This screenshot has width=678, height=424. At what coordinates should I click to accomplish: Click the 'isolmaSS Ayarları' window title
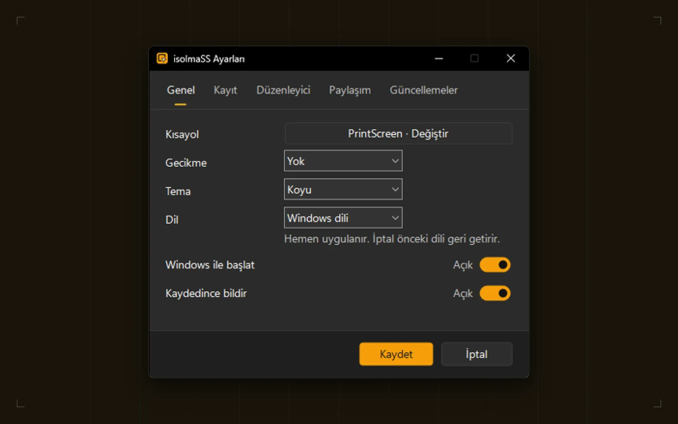(209, 59)
